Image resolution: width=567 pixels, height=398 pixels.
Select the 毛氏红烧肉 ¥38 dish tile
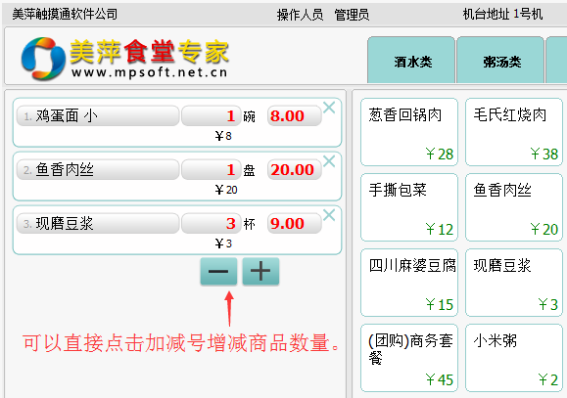514,132
